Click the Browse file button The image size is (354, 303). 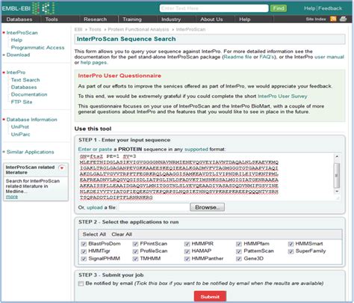tap(207, 207)
